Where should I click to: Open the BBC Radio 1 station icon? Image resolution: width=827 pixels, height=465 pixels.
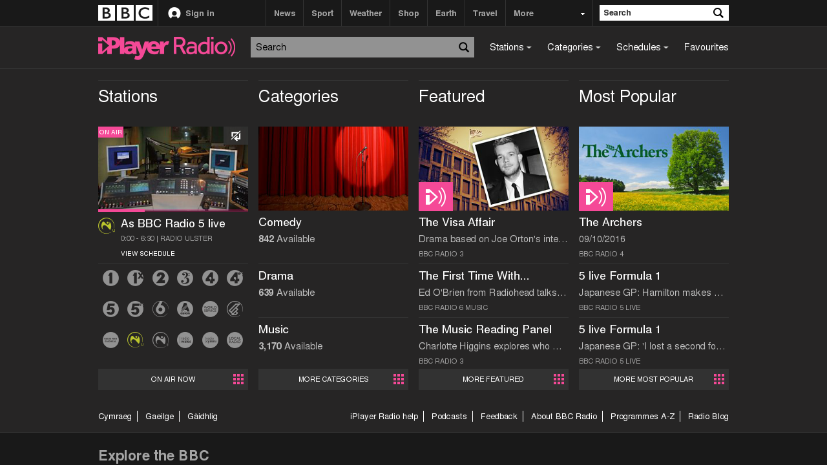[110, 278]
